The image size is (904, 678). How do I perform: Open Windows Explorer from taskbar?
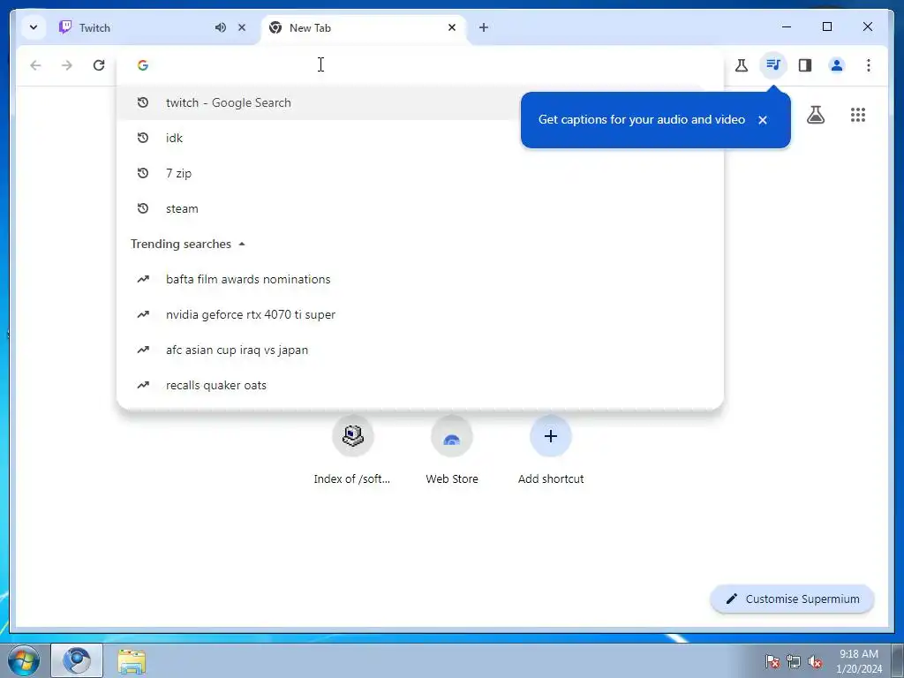[132, 660]
